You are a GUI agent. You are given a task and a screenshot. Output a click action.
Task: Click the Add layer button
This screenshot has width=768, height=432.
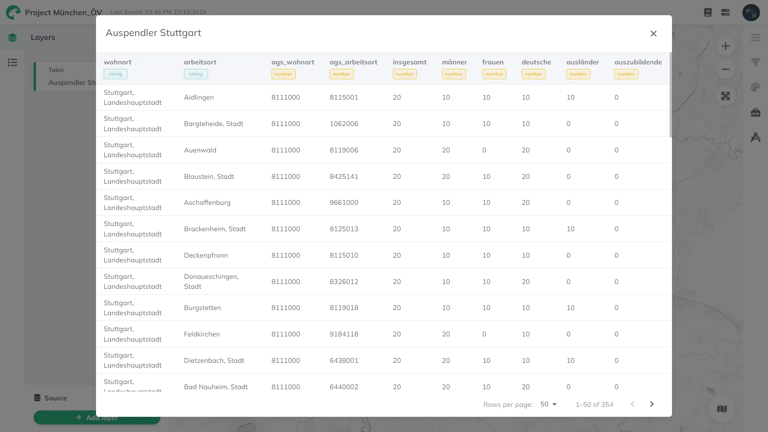(97, 418)
